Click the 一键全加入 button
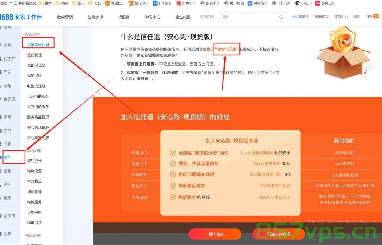Screen dimensions: 382x245 [x=215, y=234]
